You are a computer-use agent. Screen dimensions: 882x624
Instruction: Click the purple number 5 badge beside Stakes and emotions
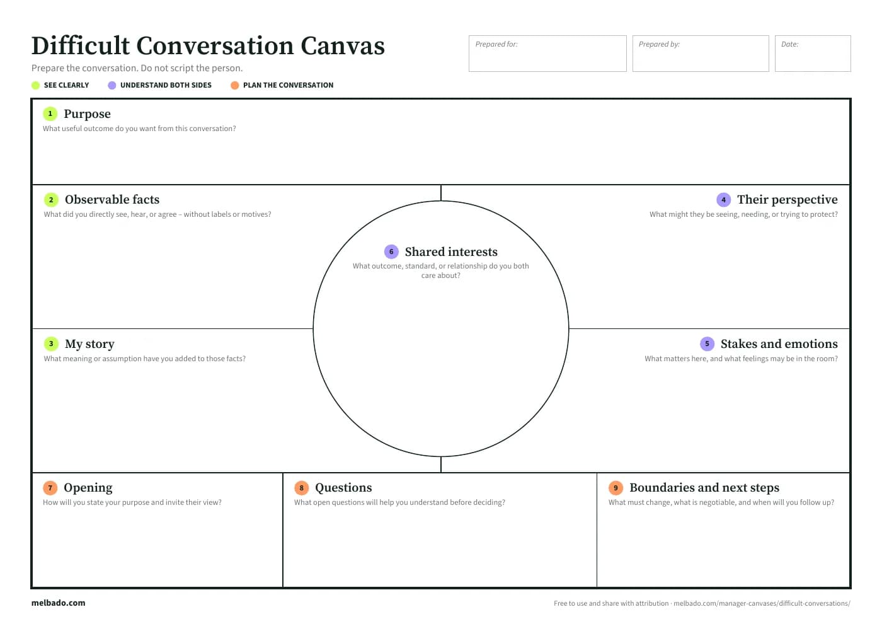coord(707,344)
